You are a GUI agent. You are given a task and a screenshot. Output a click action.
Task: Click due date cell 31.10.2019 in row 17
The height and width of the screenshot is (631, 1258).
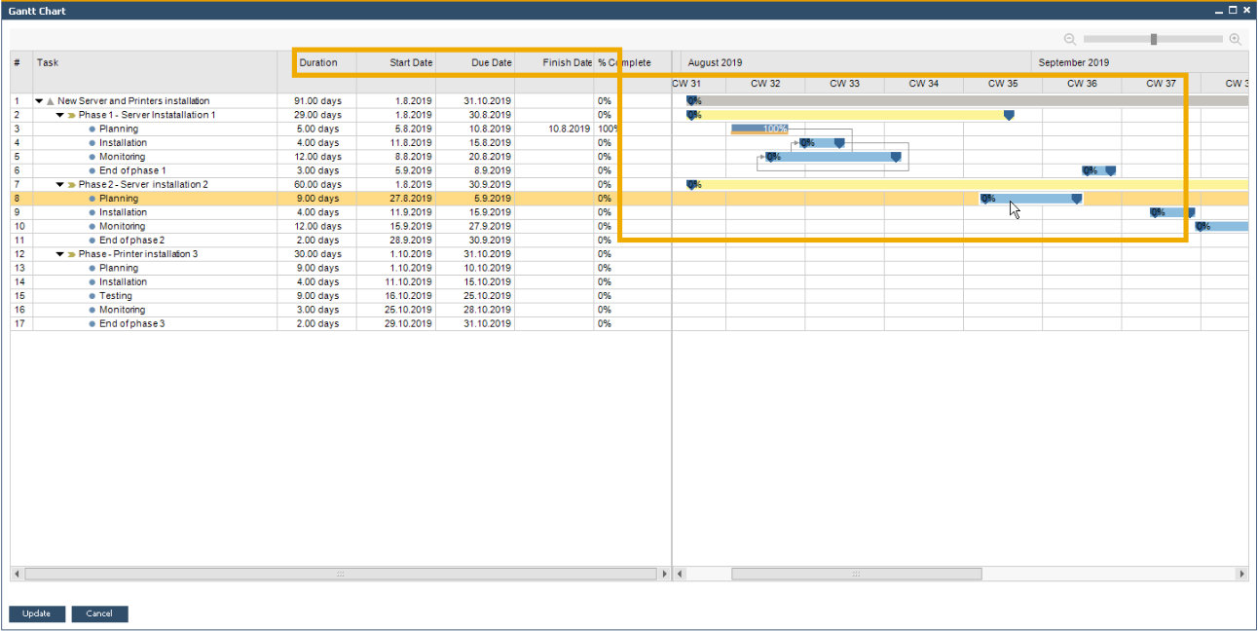point(475,324)
